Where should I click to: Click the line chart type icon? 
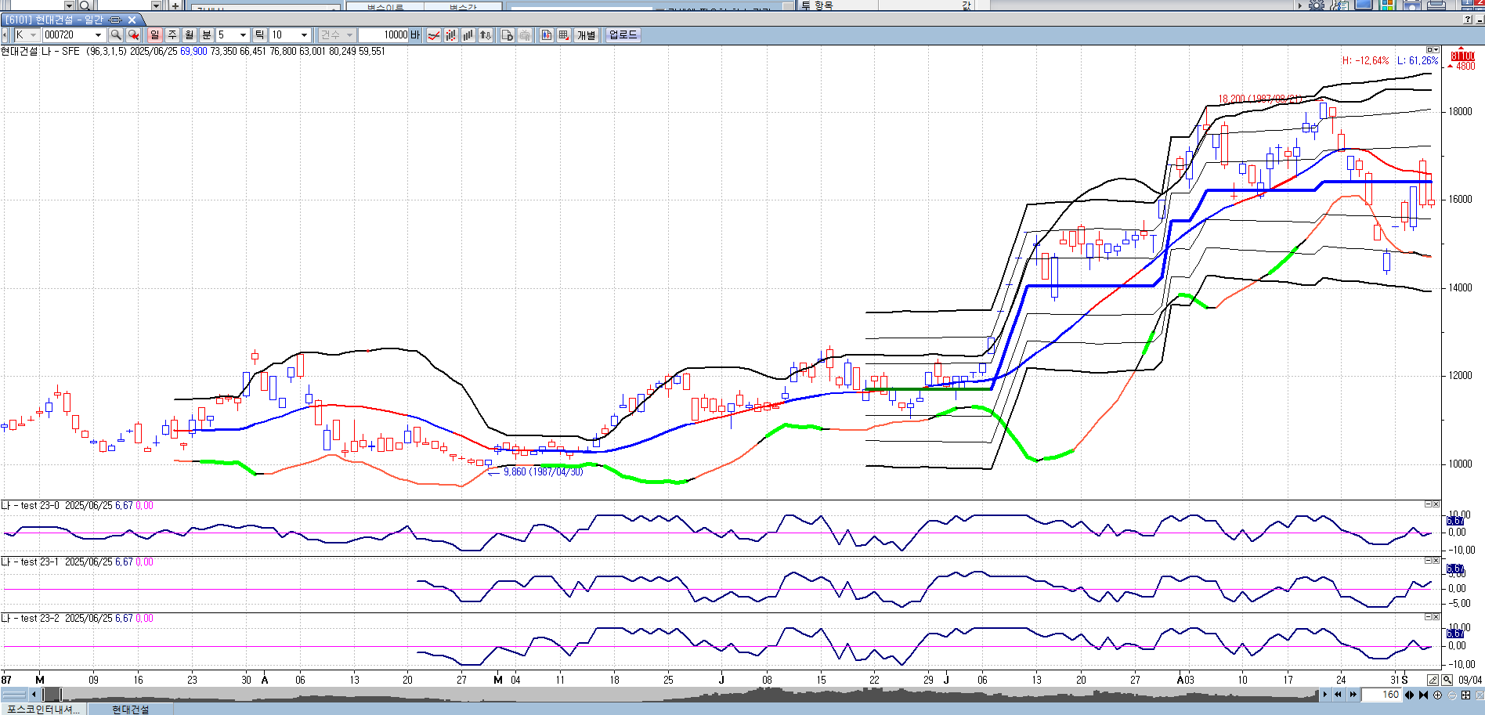pos(433,35)
